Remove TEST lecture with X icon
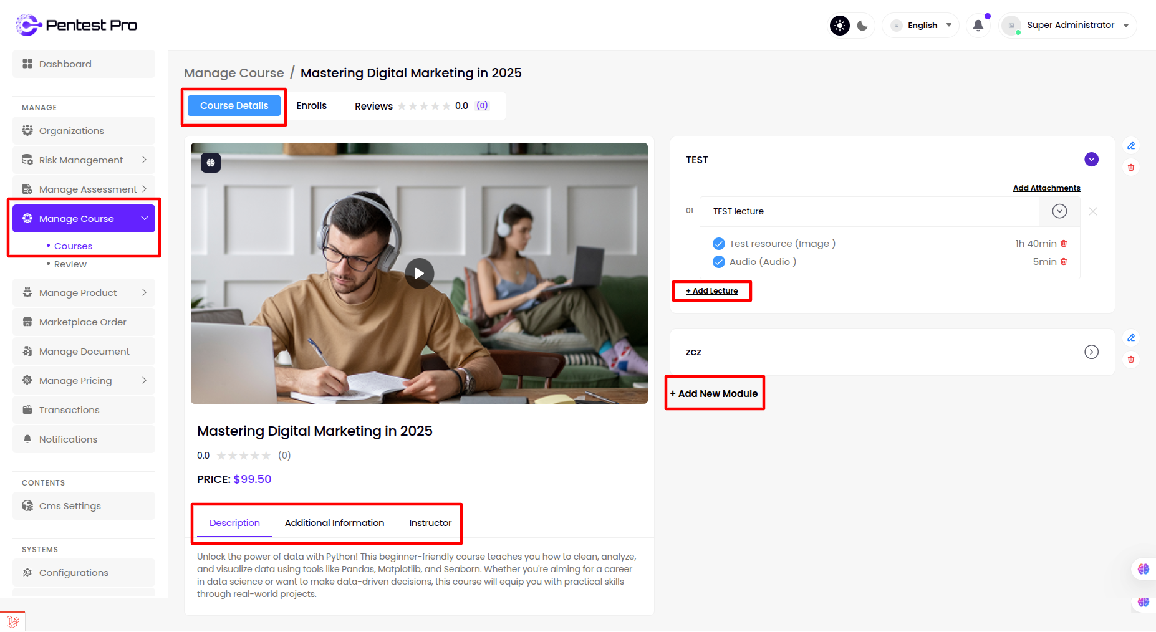The image size is (1156, 632). pyautogui.click(x=1092, y=211)
